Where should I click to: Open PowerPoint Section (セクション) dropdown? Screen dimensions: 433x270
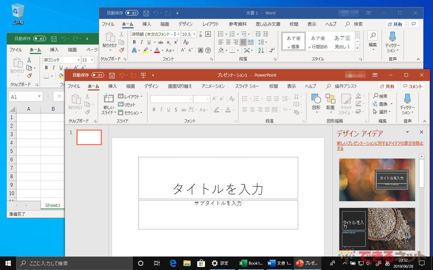(130, 113)
